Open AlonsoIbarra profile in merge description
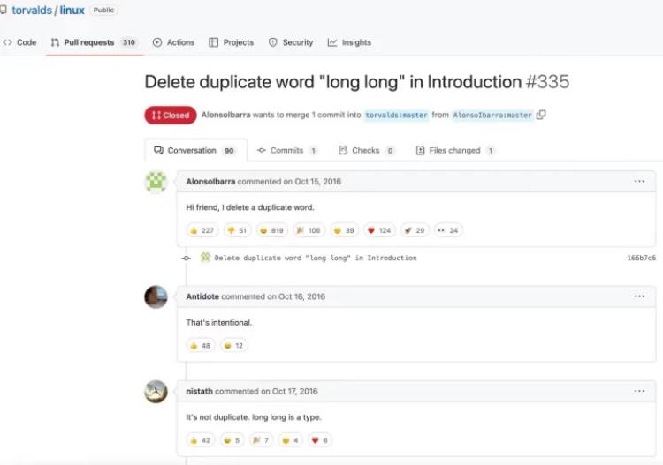 tap(225, 115)
